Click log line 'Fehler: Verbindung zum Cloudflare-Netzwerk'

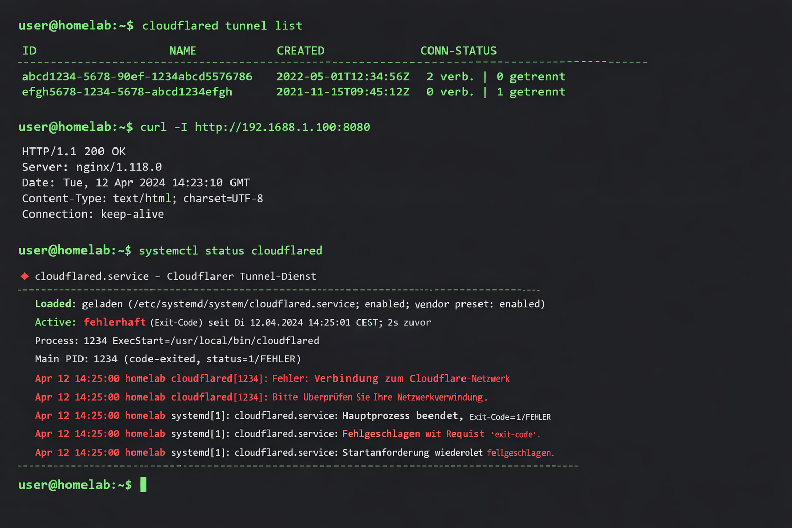click(x=272, y=378)
